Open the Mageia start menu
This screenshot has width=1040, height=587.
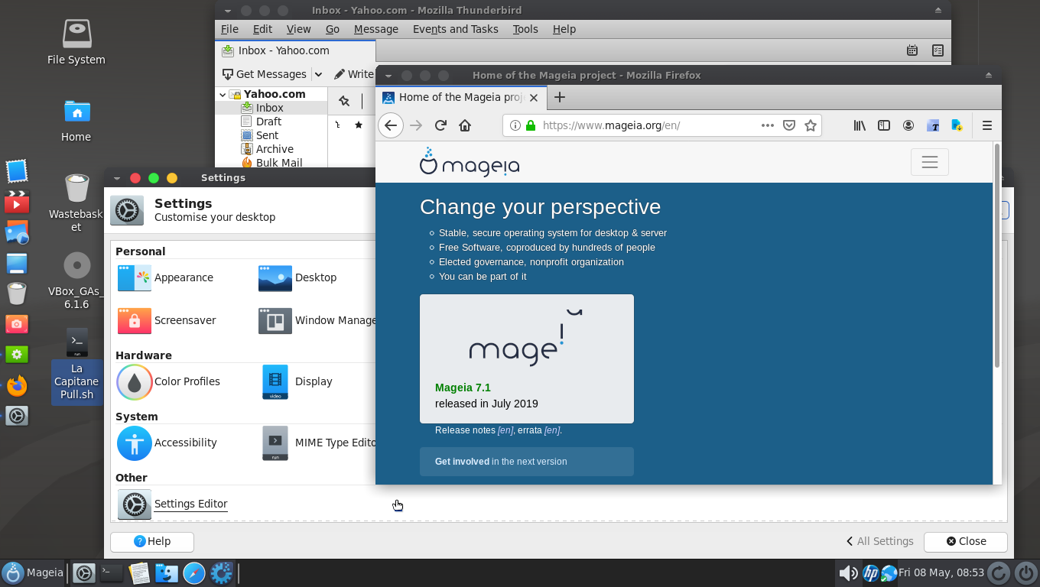(x=34, y=572)
